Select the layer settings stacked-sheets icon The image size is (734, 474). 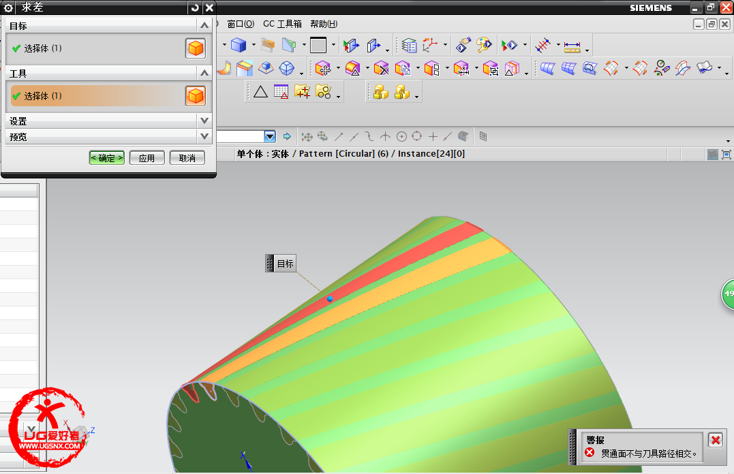(409, 46)
